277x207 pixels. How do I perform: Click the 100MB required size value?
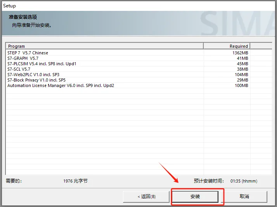[x=241, y=85]
